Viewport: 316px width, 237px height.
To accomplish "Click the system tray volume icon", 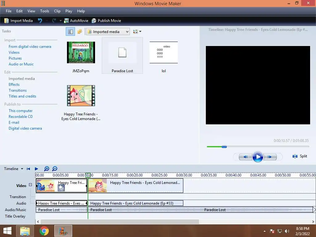I will [287, 231].
